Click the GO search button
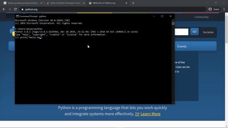Screen dimensions: 228x128 (x=195, y=32)
